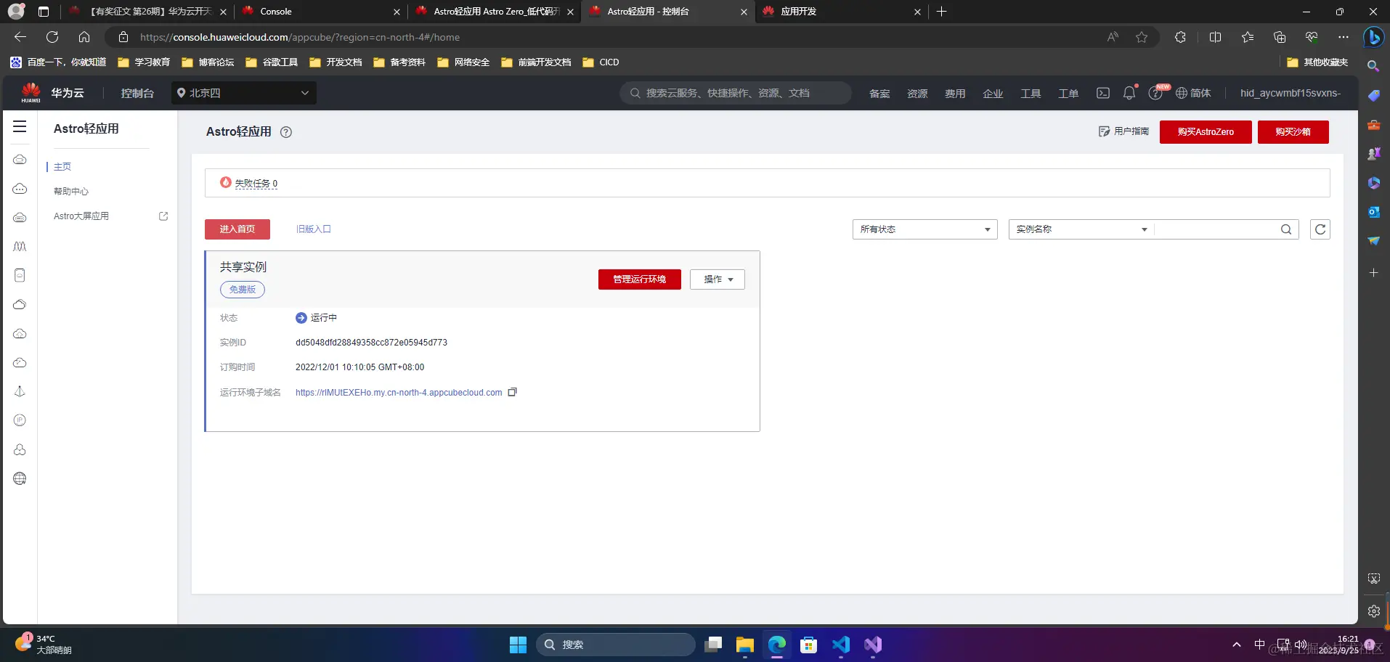The image size is (1390, 662).
Task: Click 控制台 in the header
Action: (137, 94)
